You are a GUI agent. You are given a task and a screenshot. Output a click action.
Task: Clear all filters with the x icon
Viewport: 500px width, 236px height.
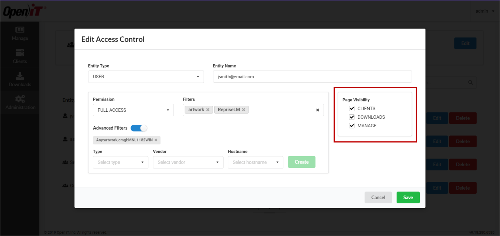click(318, 110)
